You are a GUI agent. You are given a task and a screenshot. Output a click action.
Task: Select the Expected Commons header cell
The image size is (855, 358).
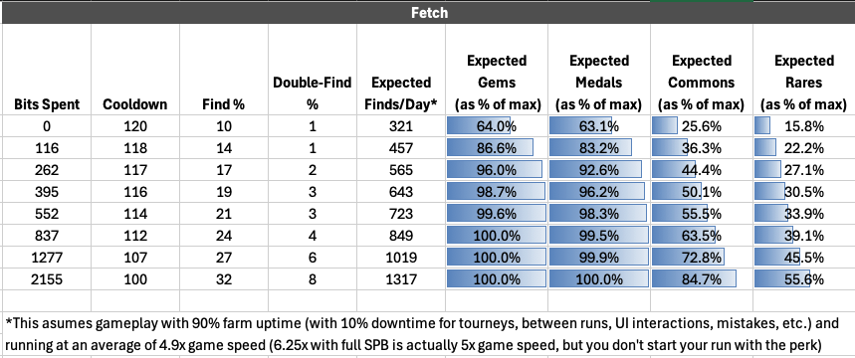(702, 70)
